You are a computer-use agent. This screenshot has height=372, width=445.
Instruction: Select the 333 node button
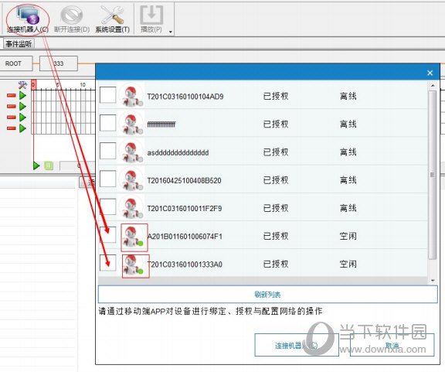coord(59,63)
